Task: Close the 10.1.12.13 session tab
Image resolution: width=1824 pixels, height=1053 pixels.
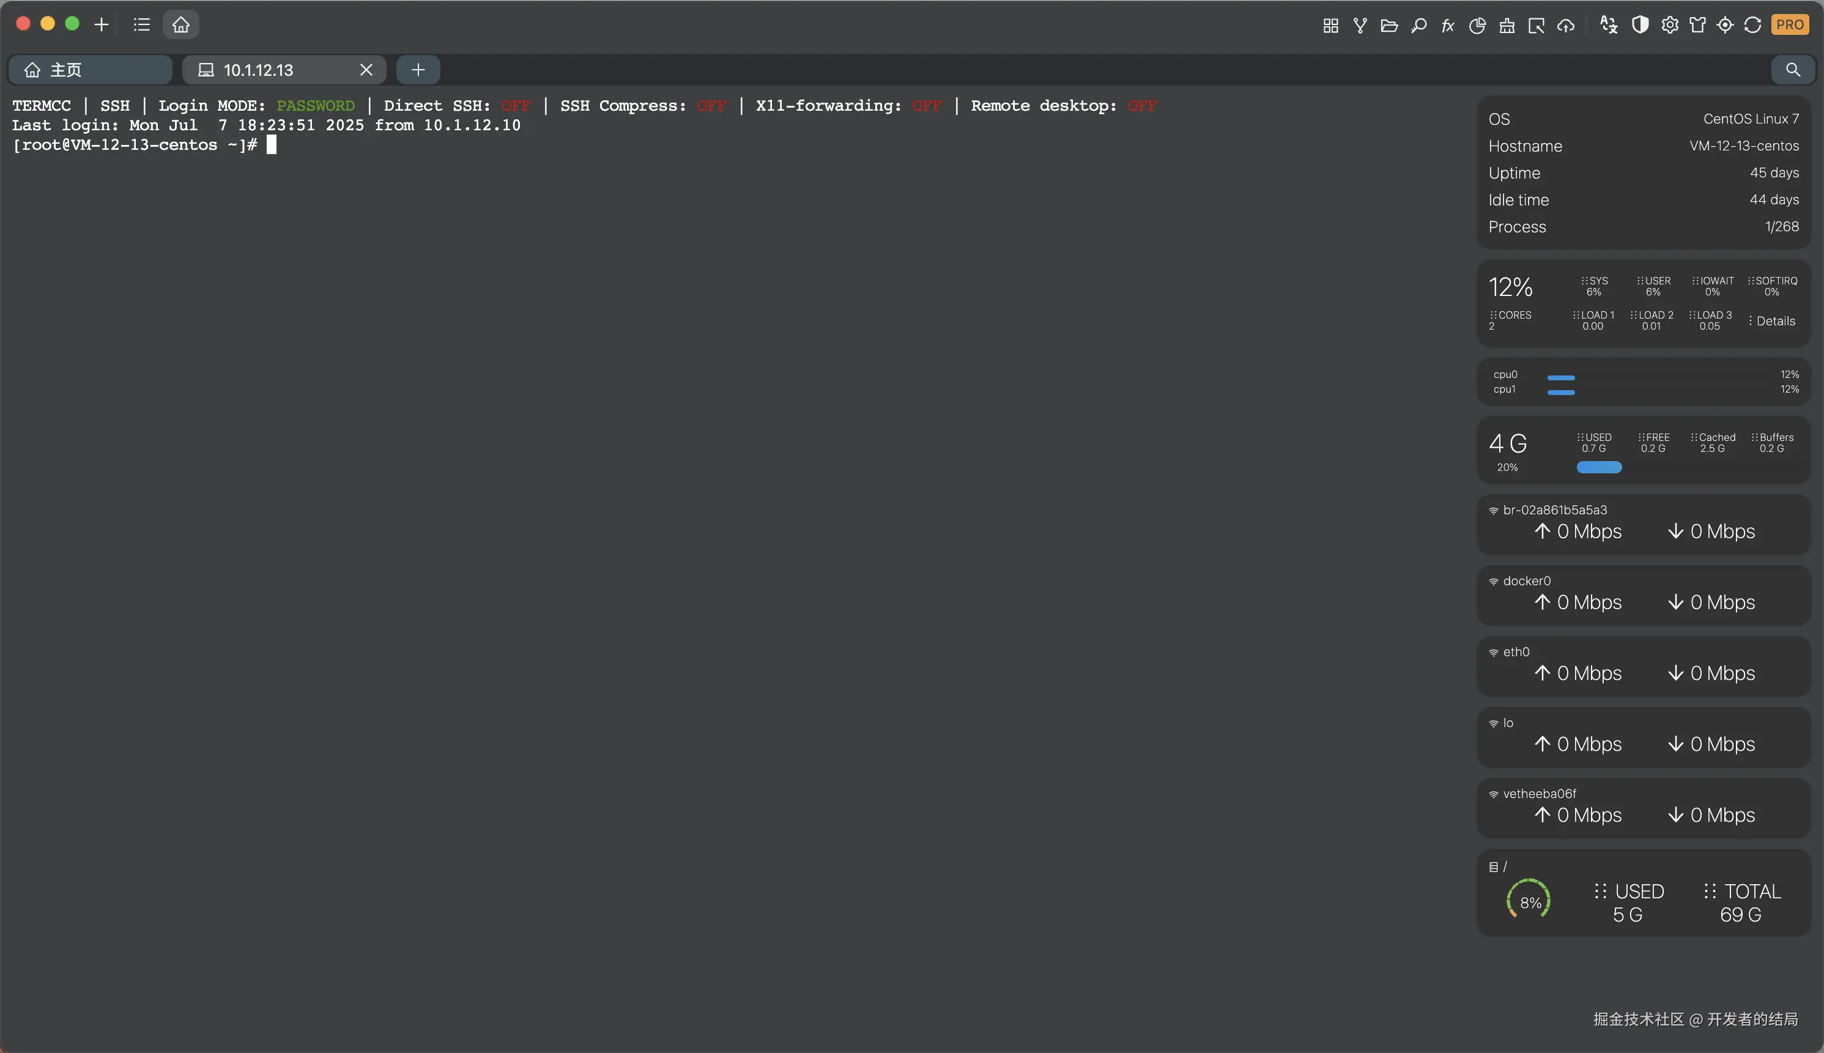Action: [366, 70]
